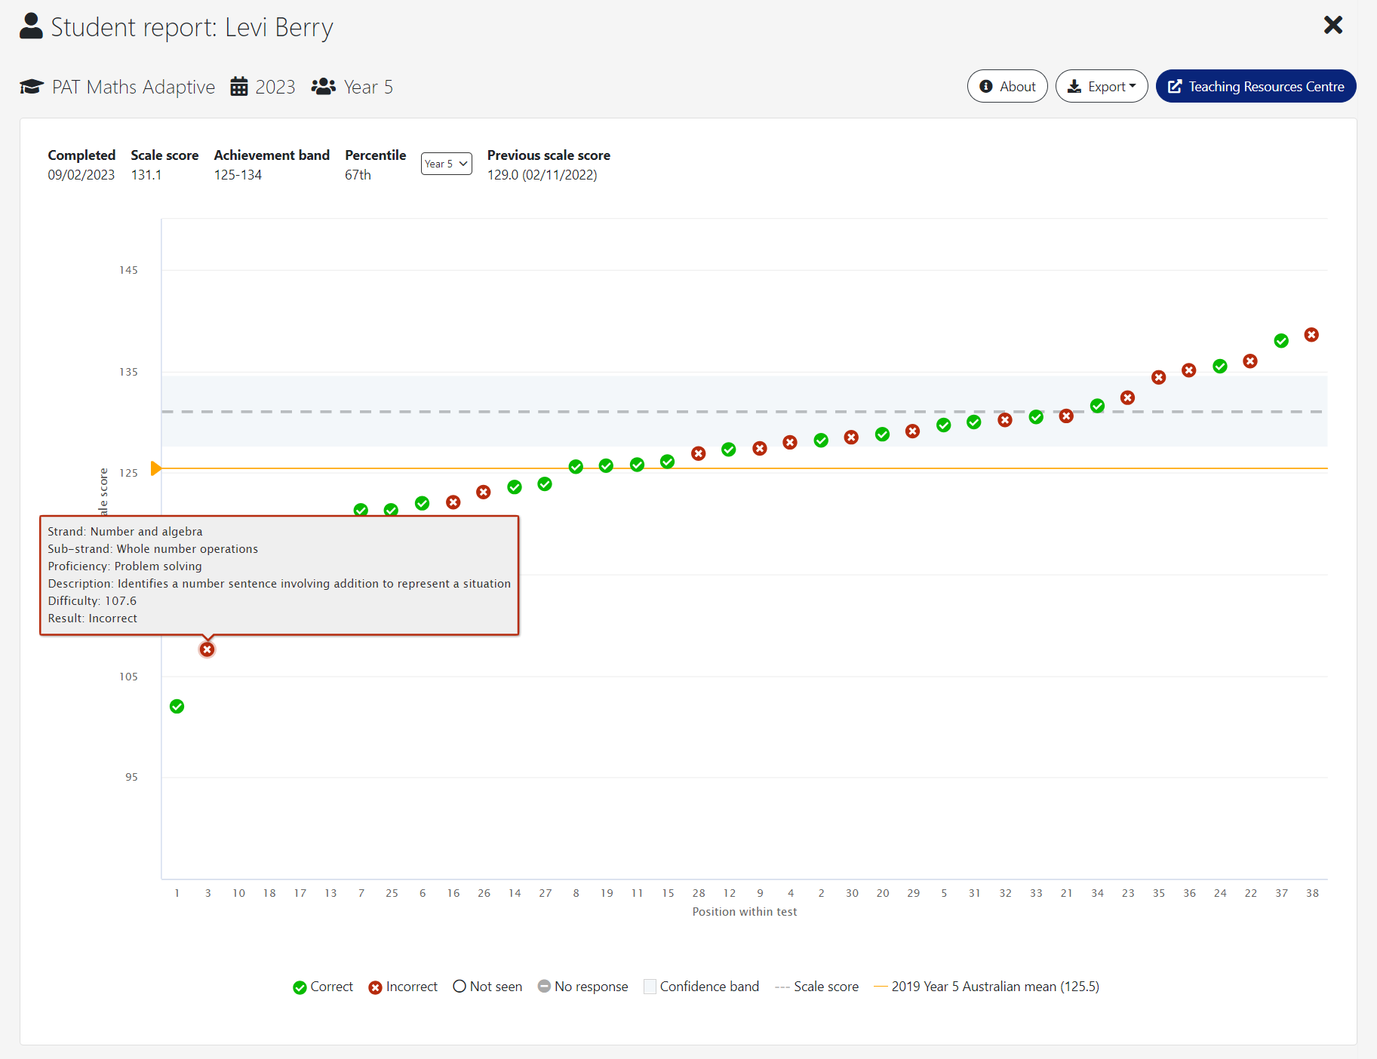Click the orange Australian mean arrow marker
1377x1059 pixels.
pyautogui.click(x=155, y=468)
